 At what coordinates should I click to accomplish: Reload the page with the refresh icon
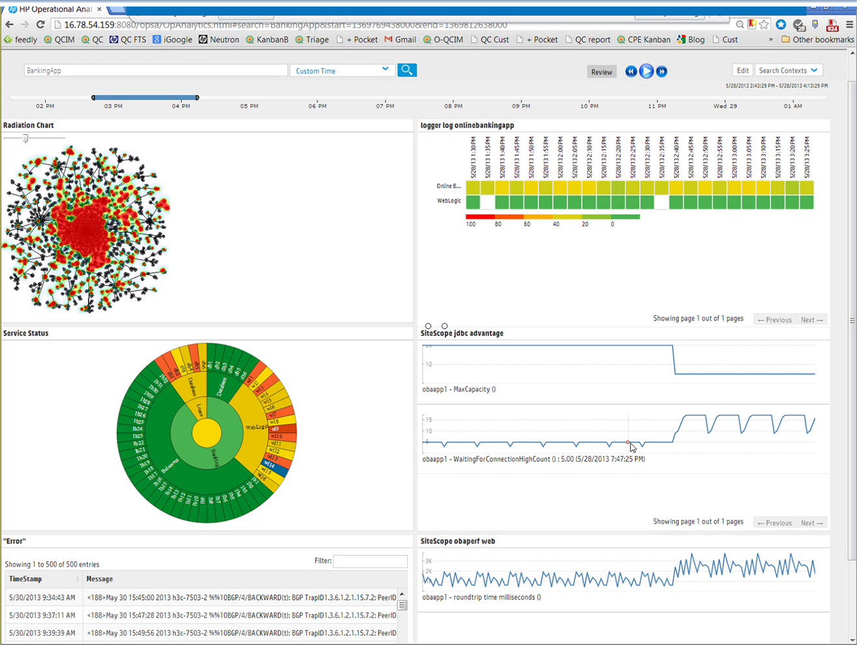tap(40, 25)
